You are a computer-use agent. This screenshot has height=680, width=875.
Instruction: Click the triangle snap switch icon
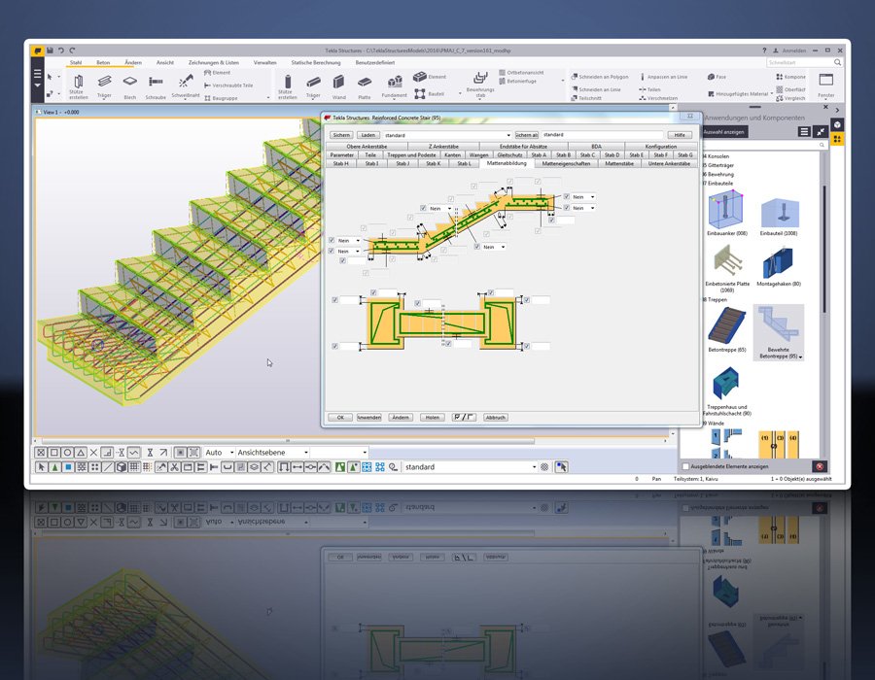pyautogui.click(x=81, y=453)
